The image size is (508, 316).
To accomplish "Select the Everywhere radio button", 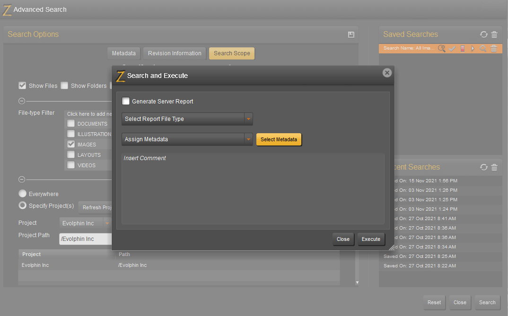I will [22, 194].
